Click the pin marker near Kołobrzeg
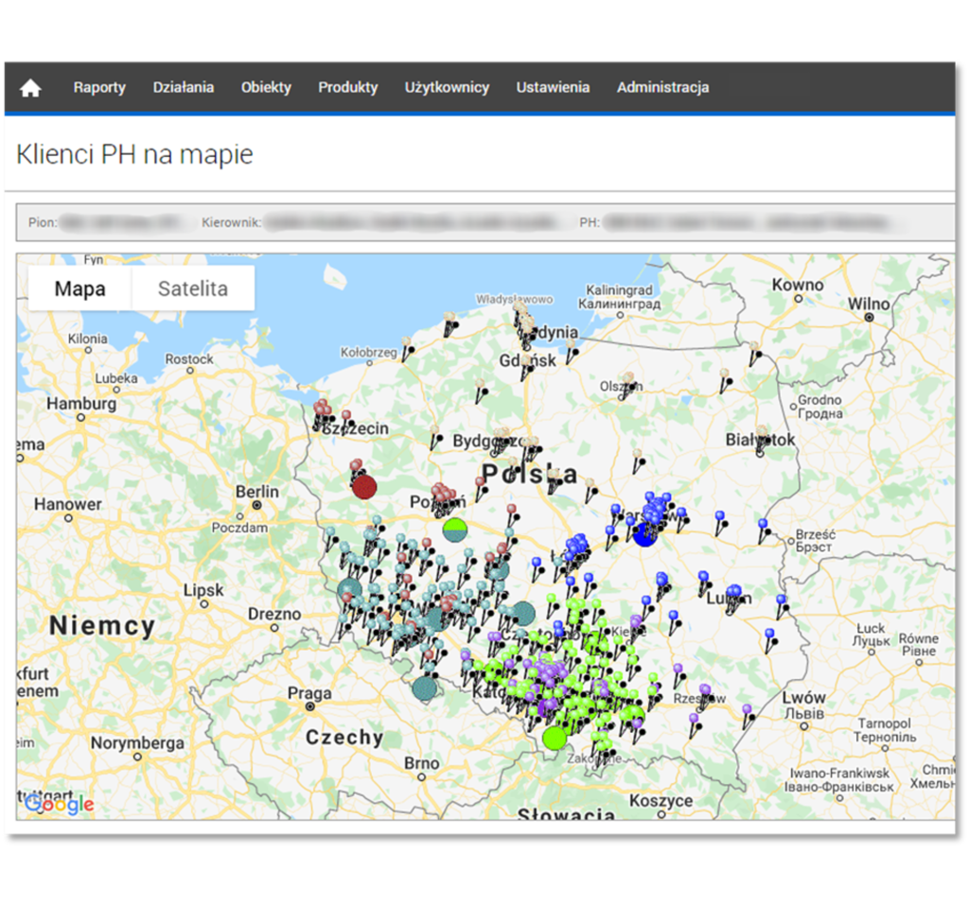Image resolution: width=969 pixels, height=905 pixels. [x=407, y=350]
